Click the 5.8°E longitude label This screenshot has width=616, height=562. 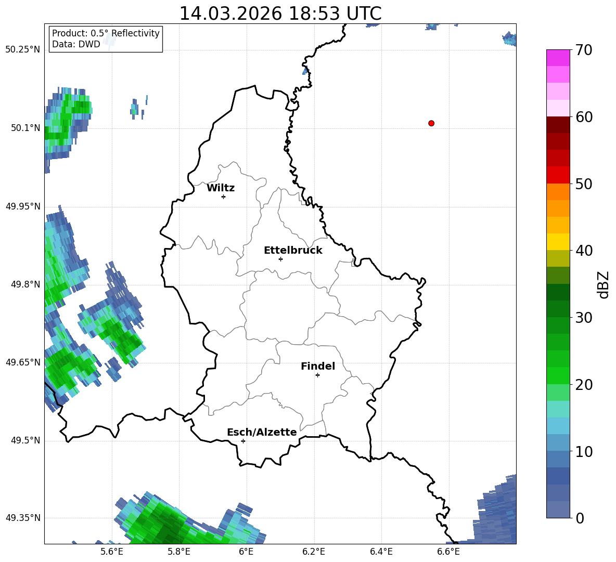click(179, 552)
